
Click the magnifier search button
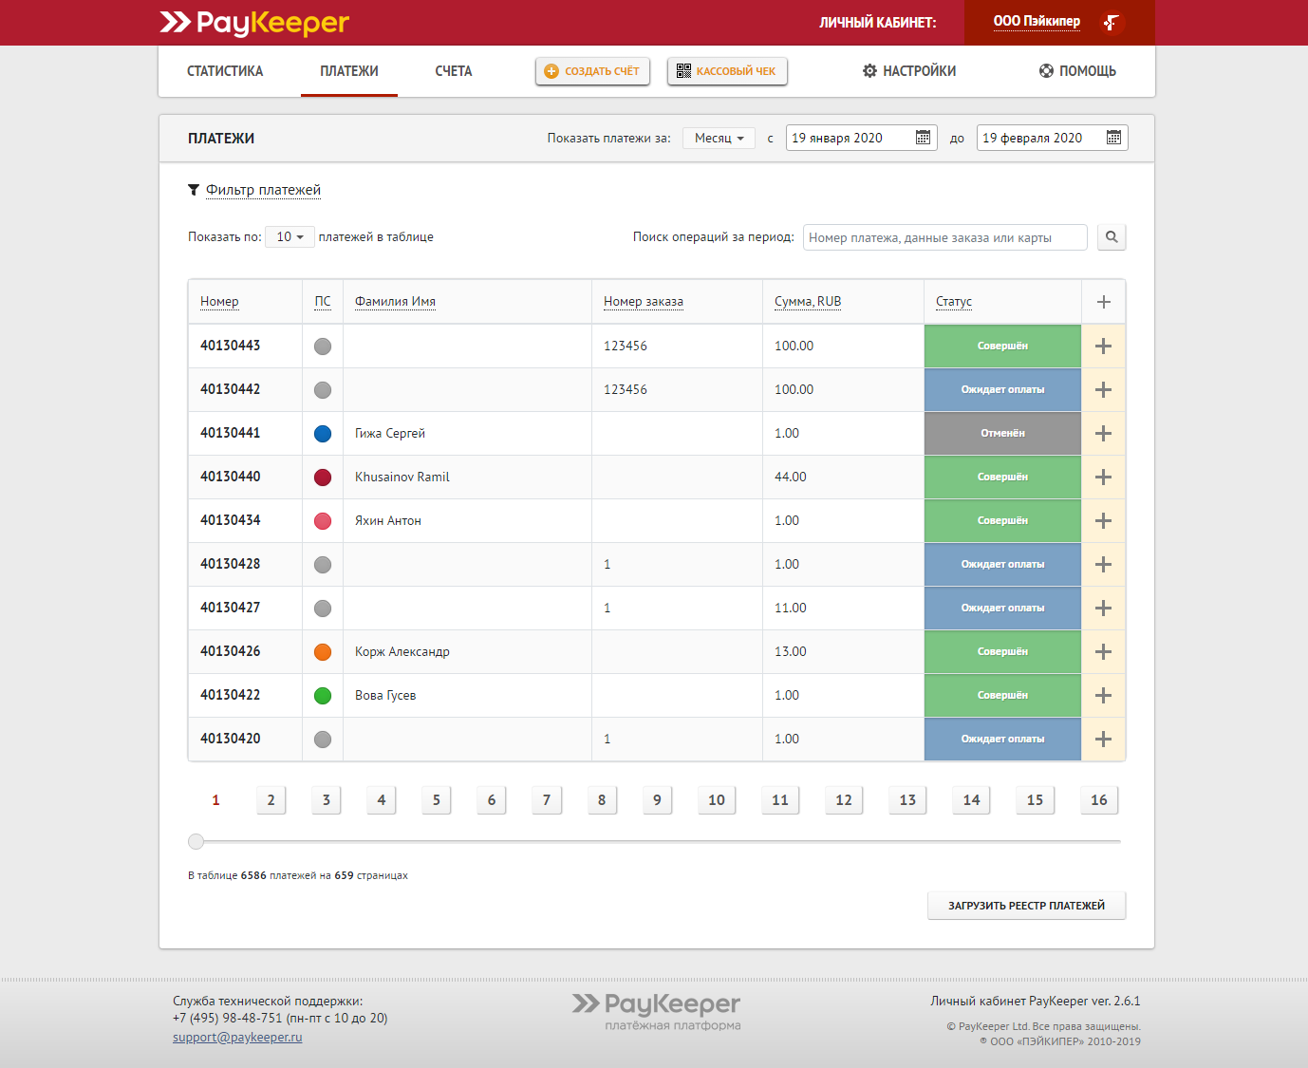[x=1112, y=237]
